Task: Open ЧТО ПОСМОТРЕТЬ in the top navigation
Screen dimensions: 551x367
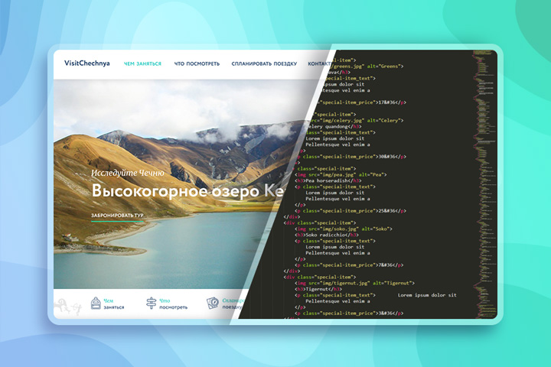Action: pos(197,63)
